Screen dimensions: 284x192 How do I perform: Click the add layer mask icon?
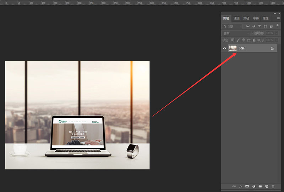pyautogui.click(x=247, y=186)
